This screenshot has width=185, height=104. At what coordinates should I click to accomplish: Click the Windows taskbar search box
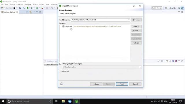click(29, 101)
